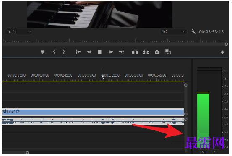This screenshot has width=232, height=156.
Task: Click the piano video preview frame
Action: [99, 15]
